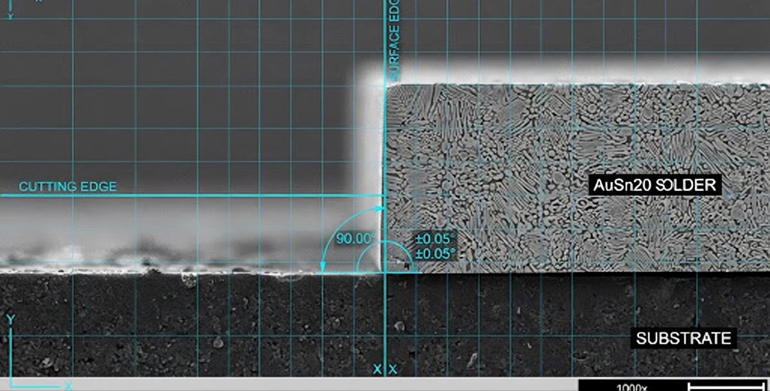Select the SUBSTRATE label
Image resolution: width=770 pixels, height=391 pixels.
pyautogui.click(x=683, y=338)
